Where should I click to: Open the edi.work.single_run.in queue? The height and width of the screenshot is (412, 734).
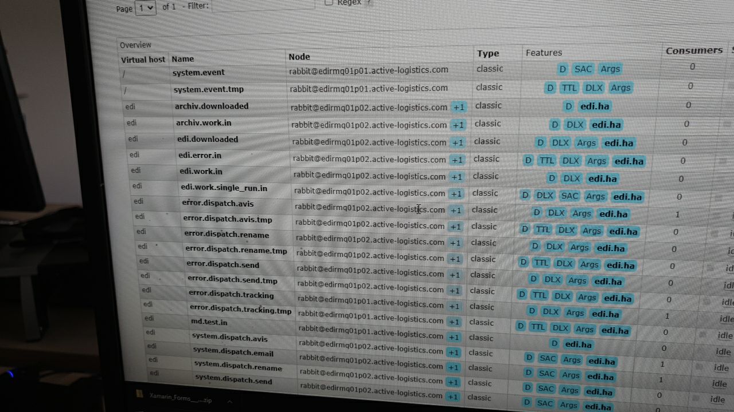click(224, 188)
